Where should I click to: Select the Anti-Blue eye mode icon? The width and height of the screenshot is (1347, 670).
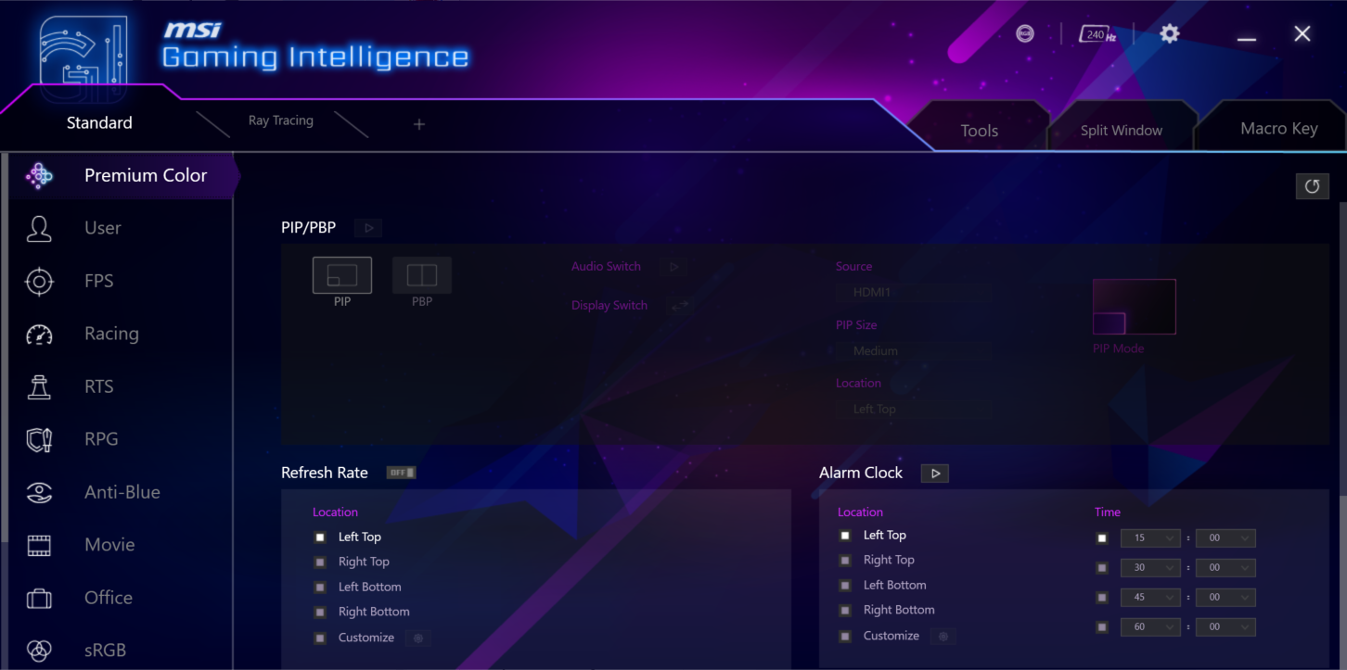pos(39,492)
